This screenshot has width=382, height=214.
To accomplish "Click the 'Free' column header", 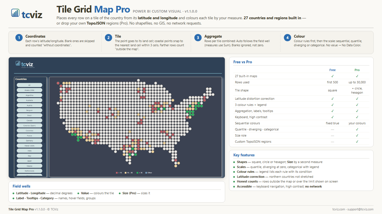I will (x=333, y=70).
